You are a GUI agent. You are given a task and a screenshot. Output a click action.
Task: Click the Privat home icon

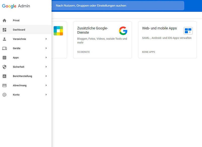[4, 20]
